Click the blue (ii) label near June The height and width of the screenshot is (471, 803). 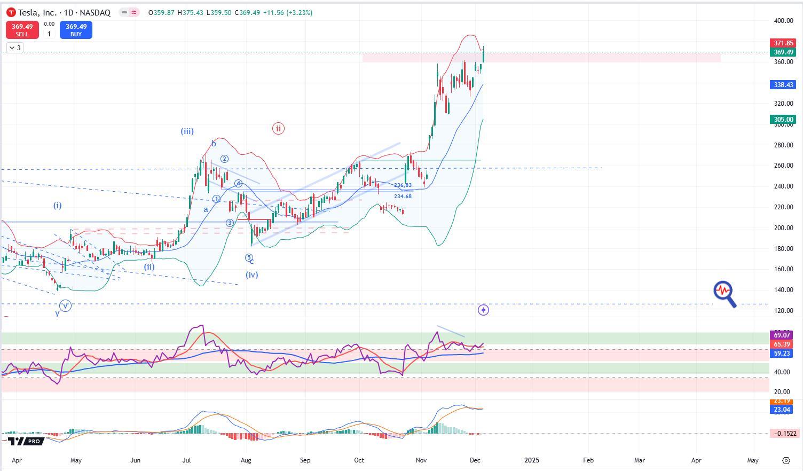[x=149, y=267]
